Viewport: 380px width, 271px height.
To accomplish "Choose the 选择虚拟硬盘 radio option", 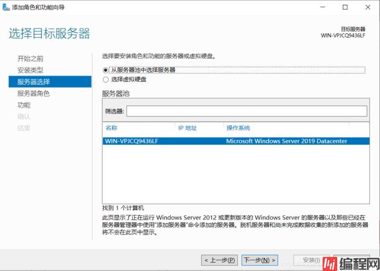I will click(105, 80).
